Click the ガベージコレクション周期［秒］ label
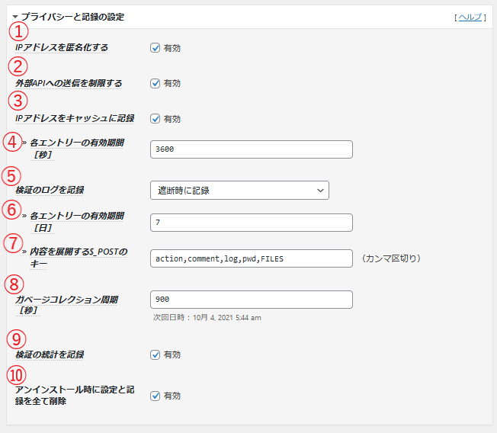Image resolution: width=497 pixels, height=433 pixels. pos(66,300)
